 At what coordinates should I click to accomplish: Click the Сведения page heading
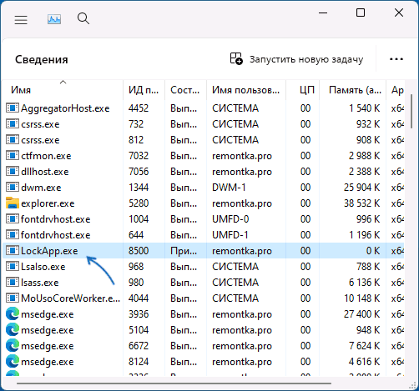[x=42, y=59]
